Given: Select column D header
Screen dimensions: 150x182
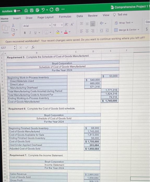Looking at the screenshot, I should coord(93,51).
